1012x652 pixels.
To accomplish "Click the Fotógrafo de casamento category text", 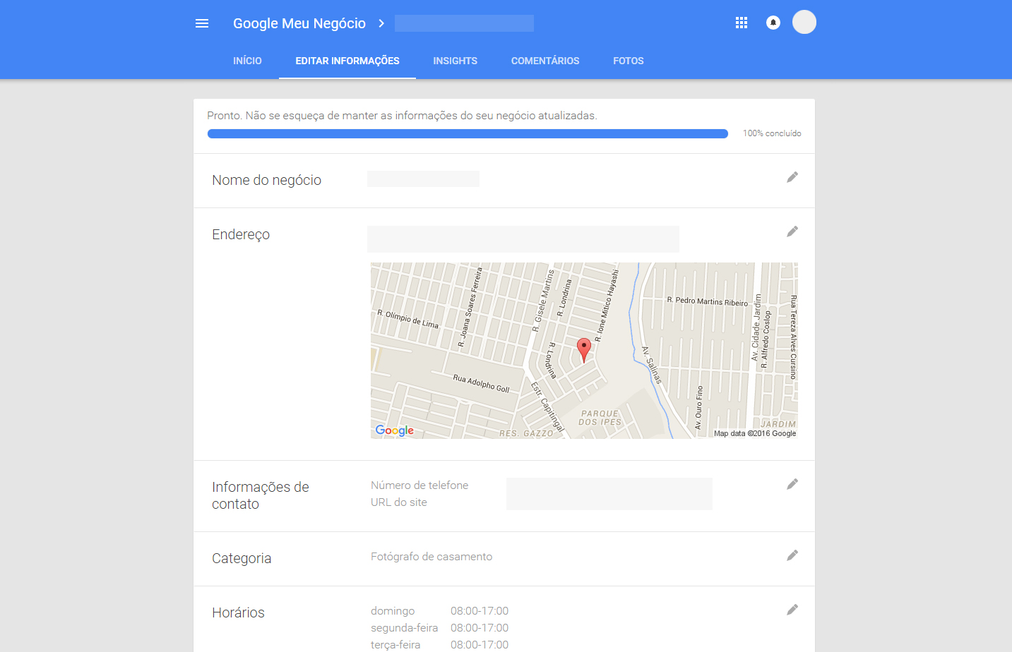I will click(x=431, y=557).
